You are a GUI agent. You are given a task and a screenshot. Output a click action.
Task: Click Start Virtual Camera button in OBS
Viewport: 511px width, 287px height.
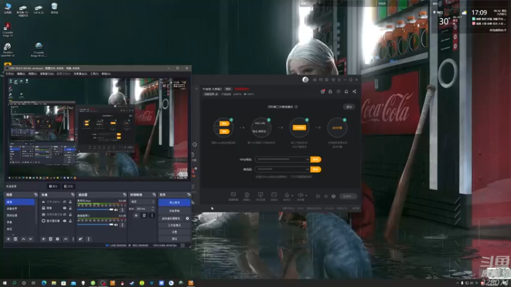(x=171, y=218)
